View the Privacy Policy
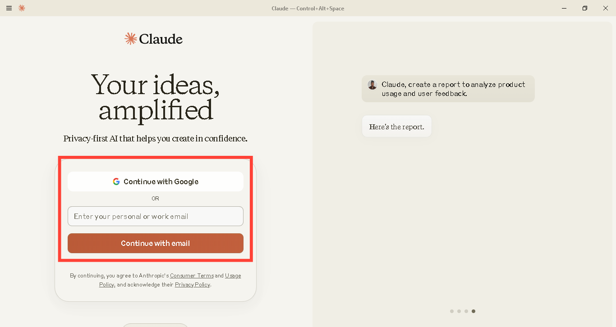The image size is (616, 327). click(x=192, y=284)
